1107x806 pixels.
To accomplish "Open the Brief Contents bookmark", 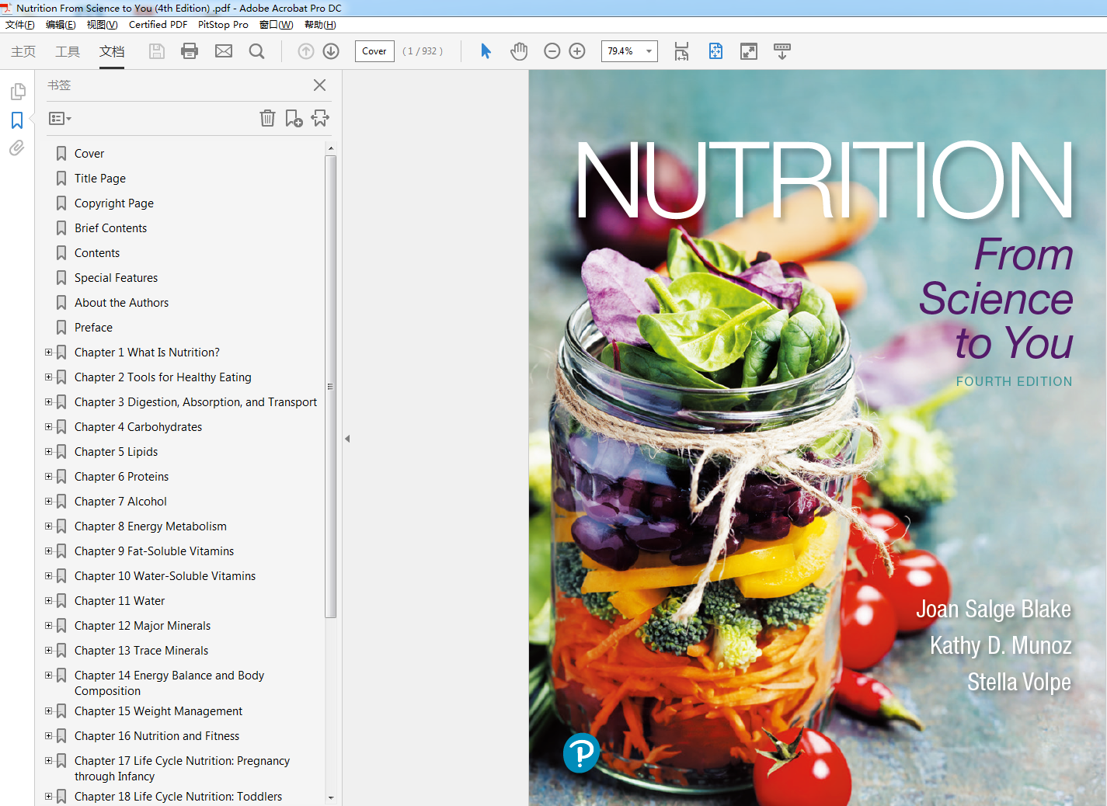I will pyautogui.click(x=110, y=228).
